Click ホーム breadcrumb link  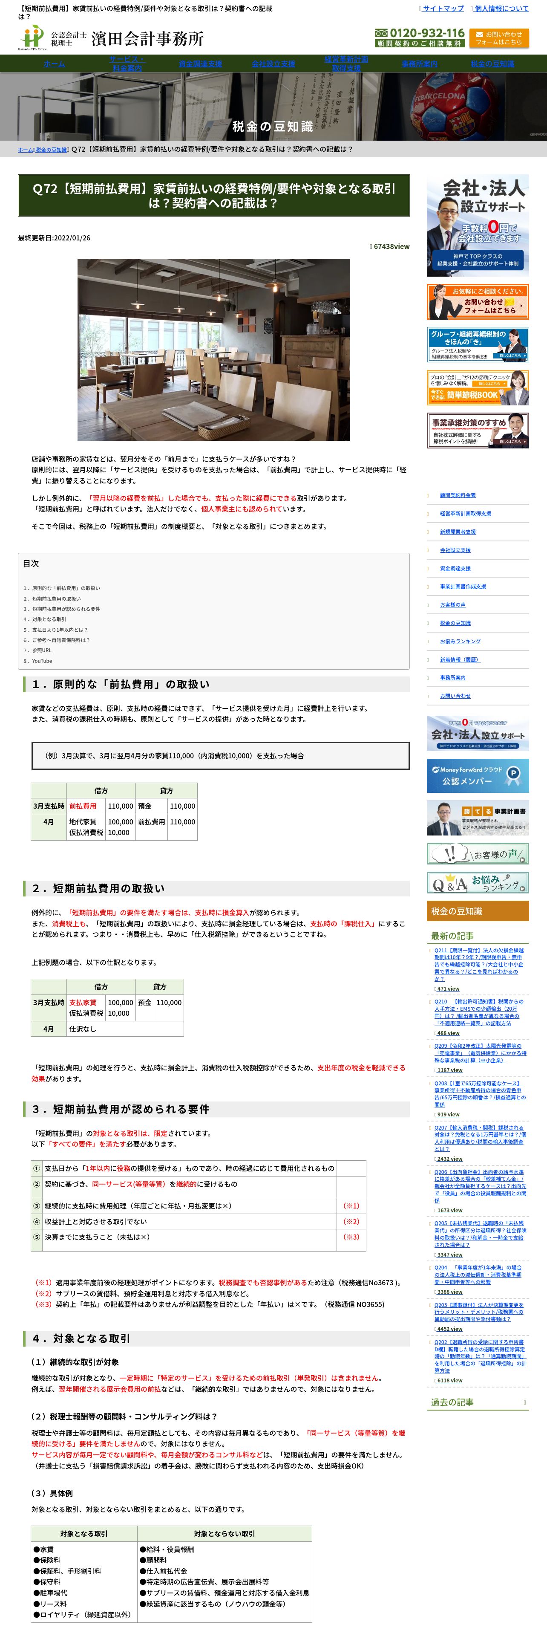click(x=25, y=150)
